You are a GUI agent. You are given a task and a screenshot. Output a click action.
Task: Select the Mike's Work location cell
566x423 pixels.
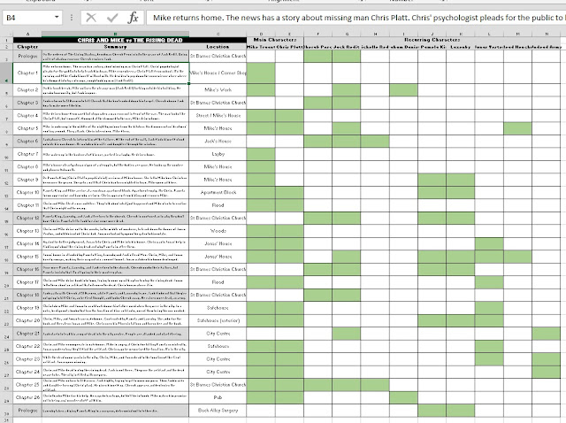click(x=218, y=89)
